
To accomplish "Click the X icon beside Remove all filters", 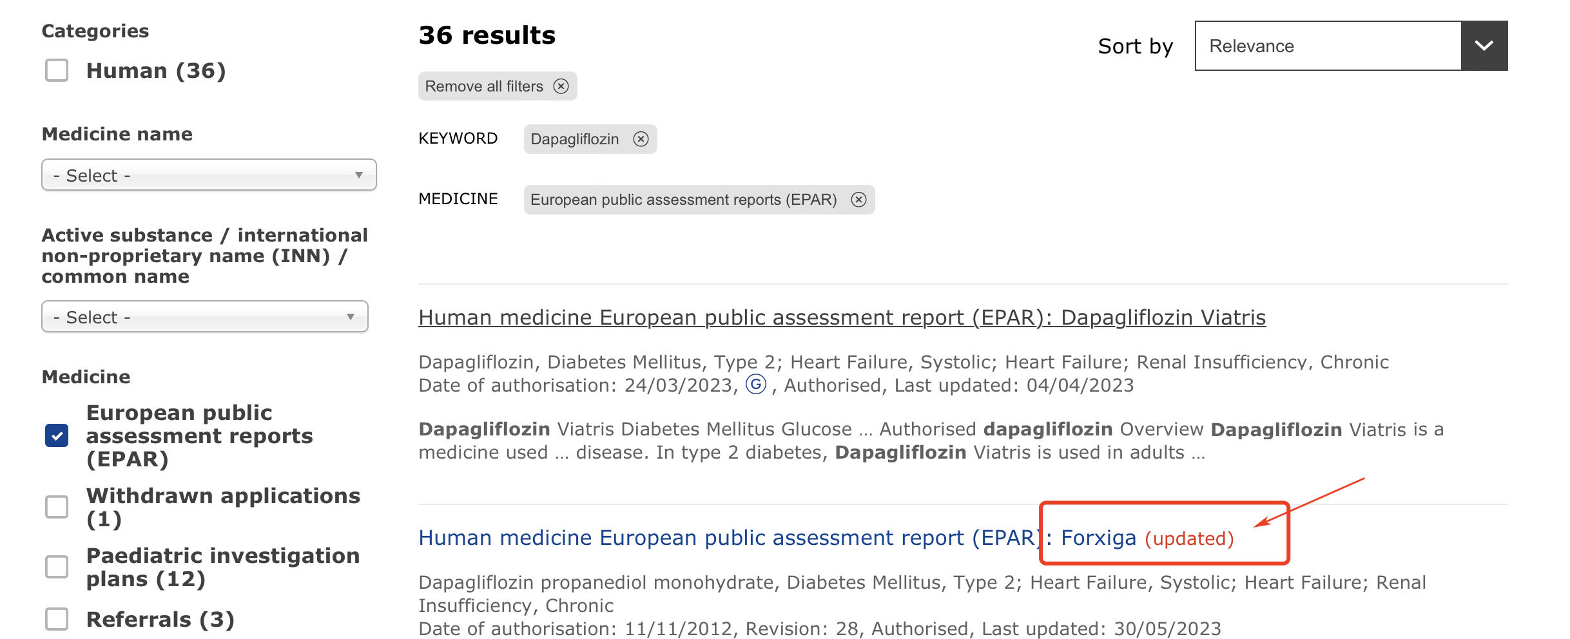I will [x=561, y=86].
